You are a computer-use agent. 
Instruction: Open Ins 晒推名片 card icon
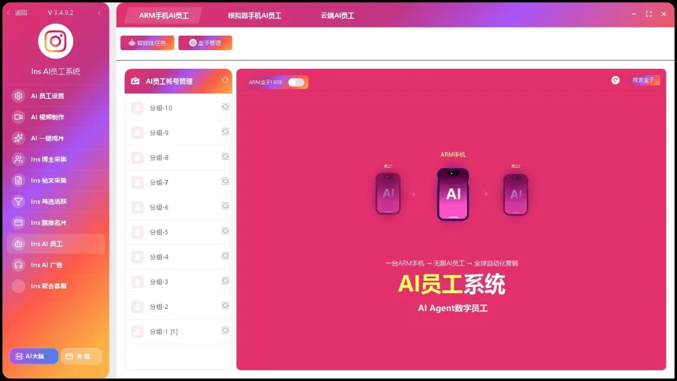[x=18, y=222]
